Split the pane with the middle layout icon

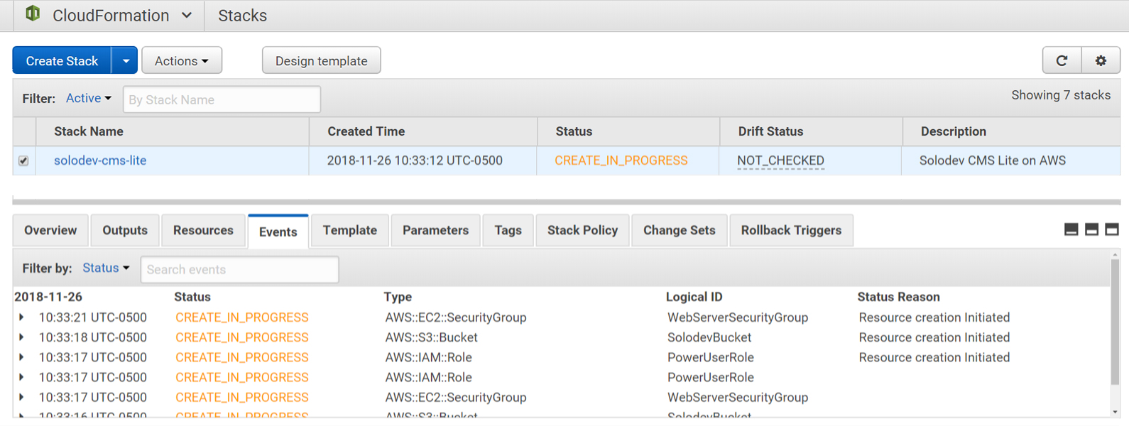point(1092,229)
